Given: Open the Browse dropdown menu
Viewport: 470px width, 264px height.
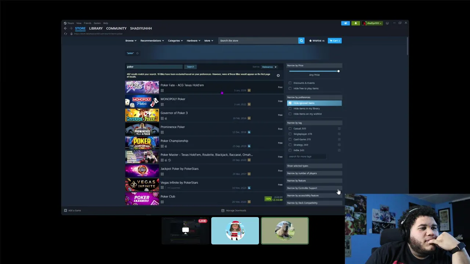Looking at the screenshot, I should [x=131, y=41].
